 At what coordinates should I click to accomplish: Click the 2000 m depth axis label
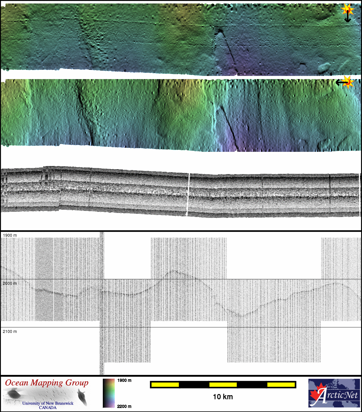coord(10,283)
